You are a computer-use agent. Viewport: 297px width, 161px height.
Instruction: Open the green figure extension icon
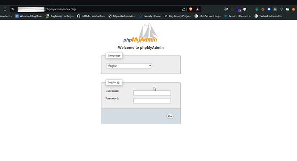[x=257, y=9]
